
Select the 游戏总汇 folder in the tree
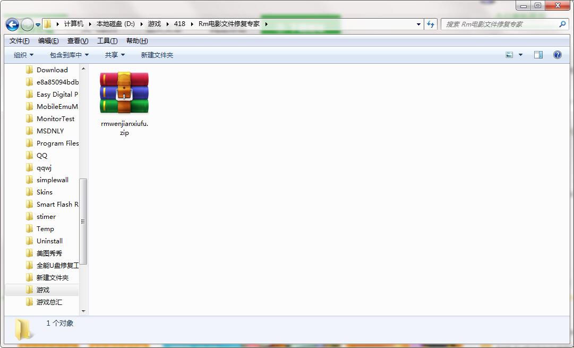(49, 302)
